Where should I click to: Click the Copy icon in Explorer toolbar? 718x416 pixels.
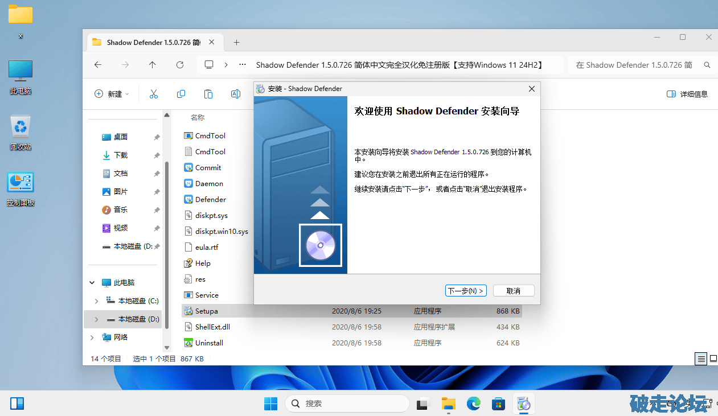click(x=181, y=94)
